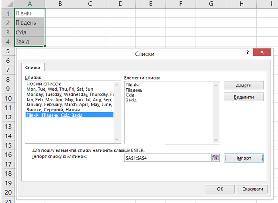Select cell A2 containing Південь
This screenshot has width=278, height=203.
click(x=30, y=23)
